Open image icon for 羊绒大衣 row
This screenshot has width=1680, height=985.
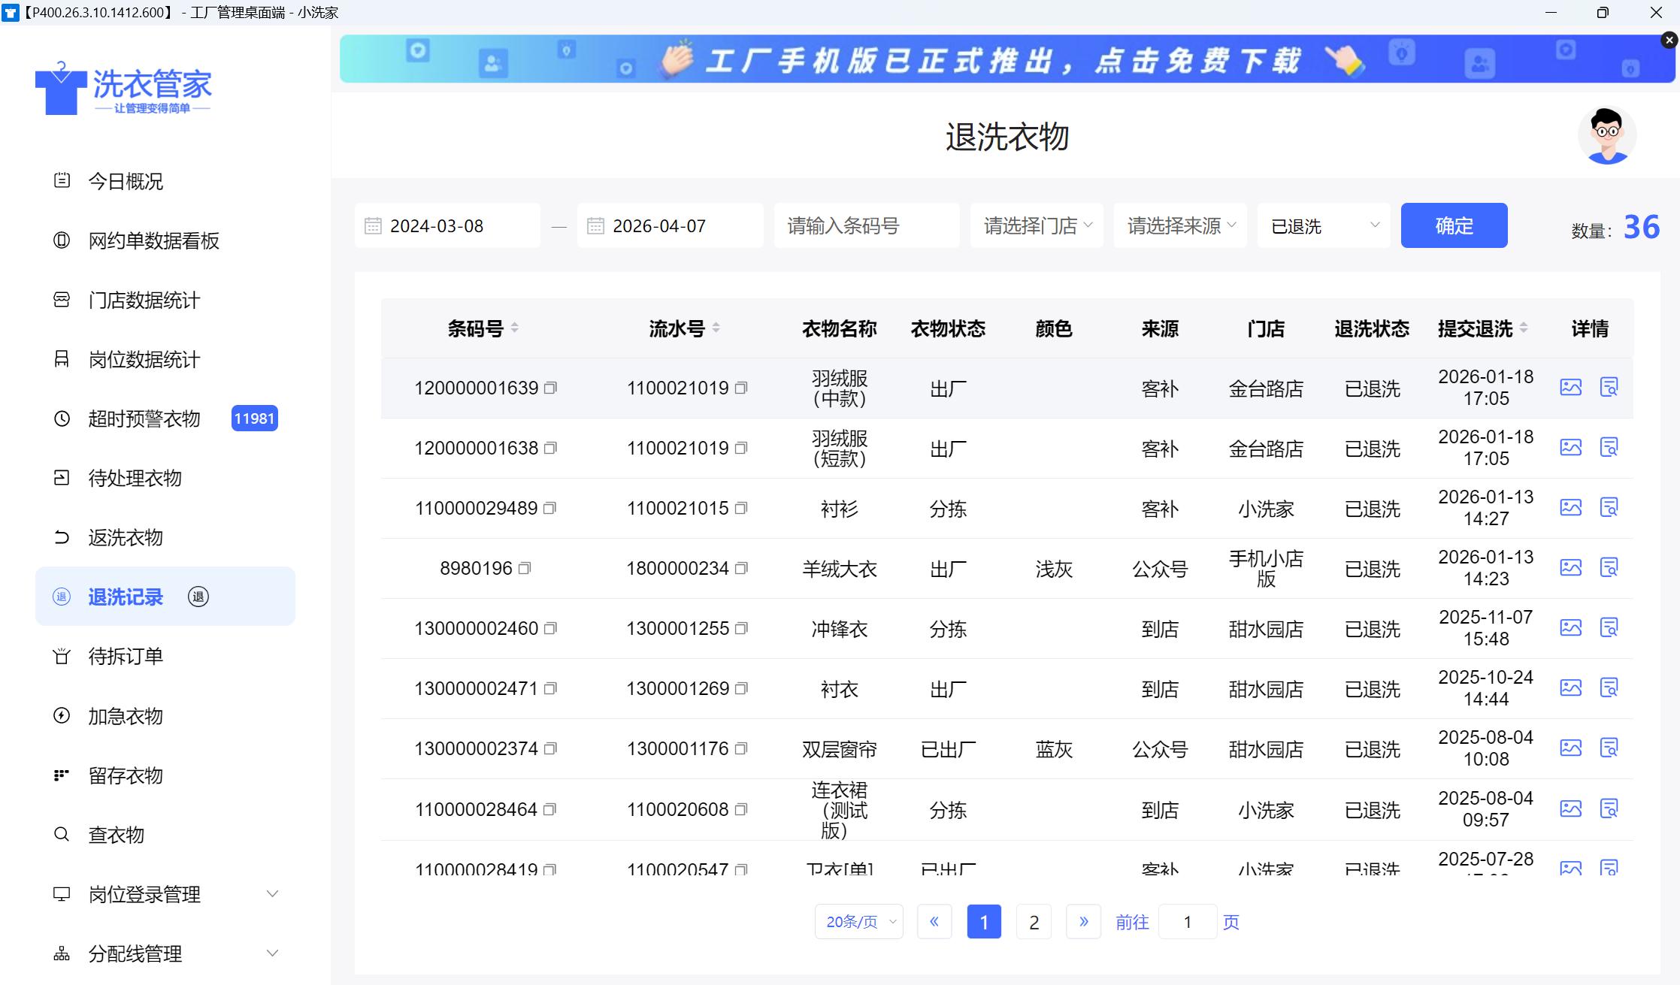tap(1570, 567)
